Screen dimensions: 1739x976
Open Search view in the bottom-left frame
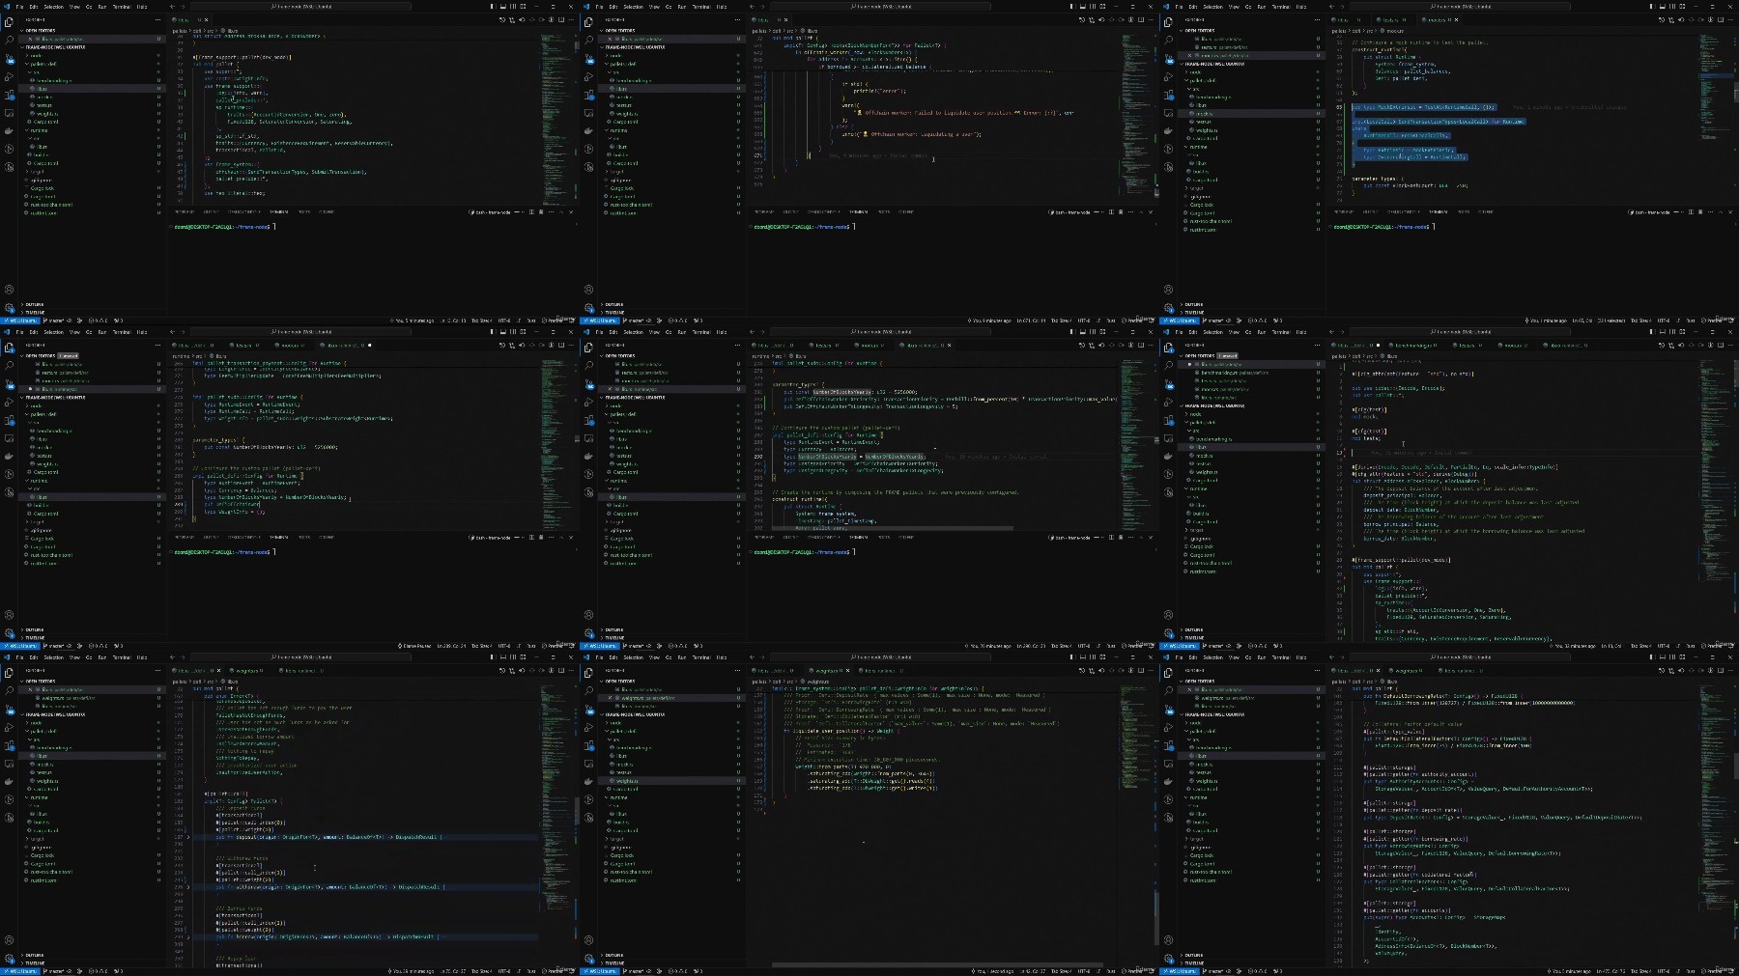(x=9, y=690)
